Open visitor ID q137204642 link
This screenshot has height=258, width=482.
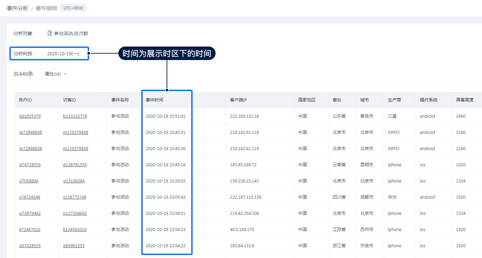point(75,213)
